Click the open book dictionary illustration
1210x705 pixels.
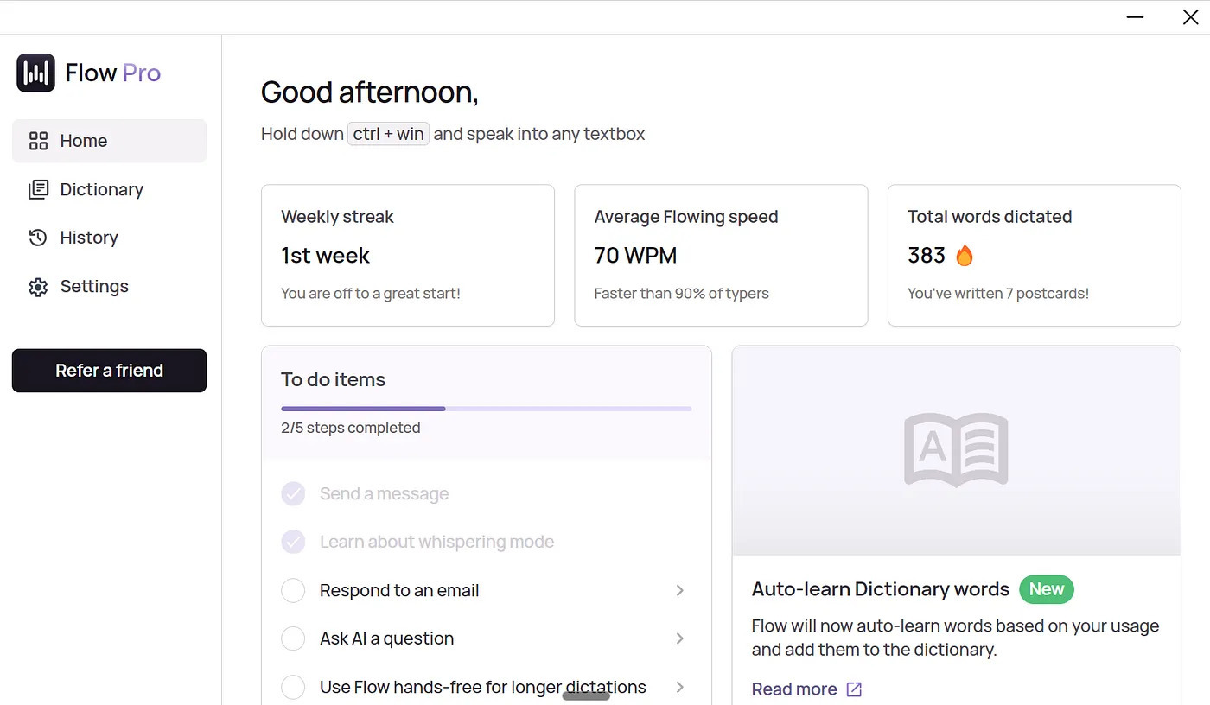coord(956,450)
